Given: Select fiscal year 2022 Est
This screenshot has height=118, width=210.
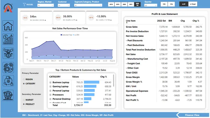Looking at the screenshot, I should 137,4.
